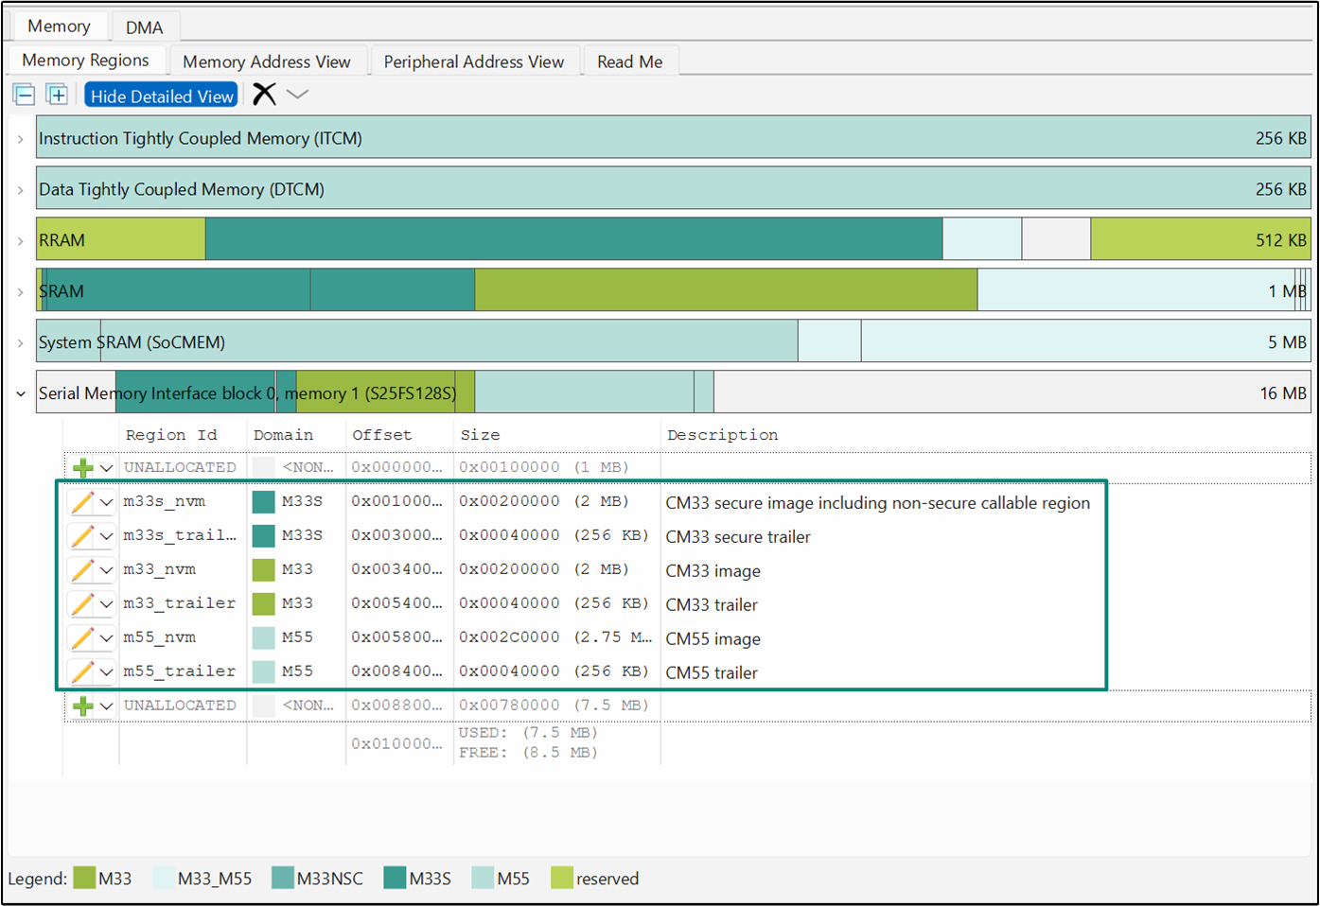
Task: Click the expand all regions icon
Action: point(57,95)
